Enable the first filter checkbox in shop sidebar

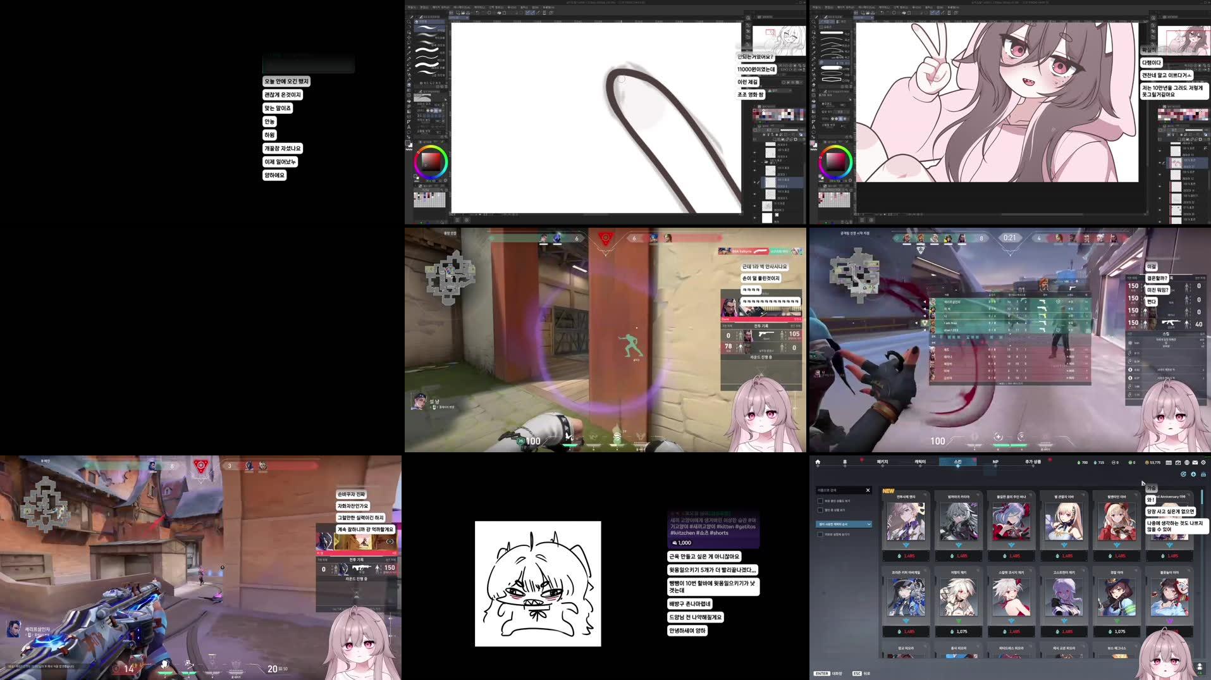pyautogui.click(x=820, y=501)
